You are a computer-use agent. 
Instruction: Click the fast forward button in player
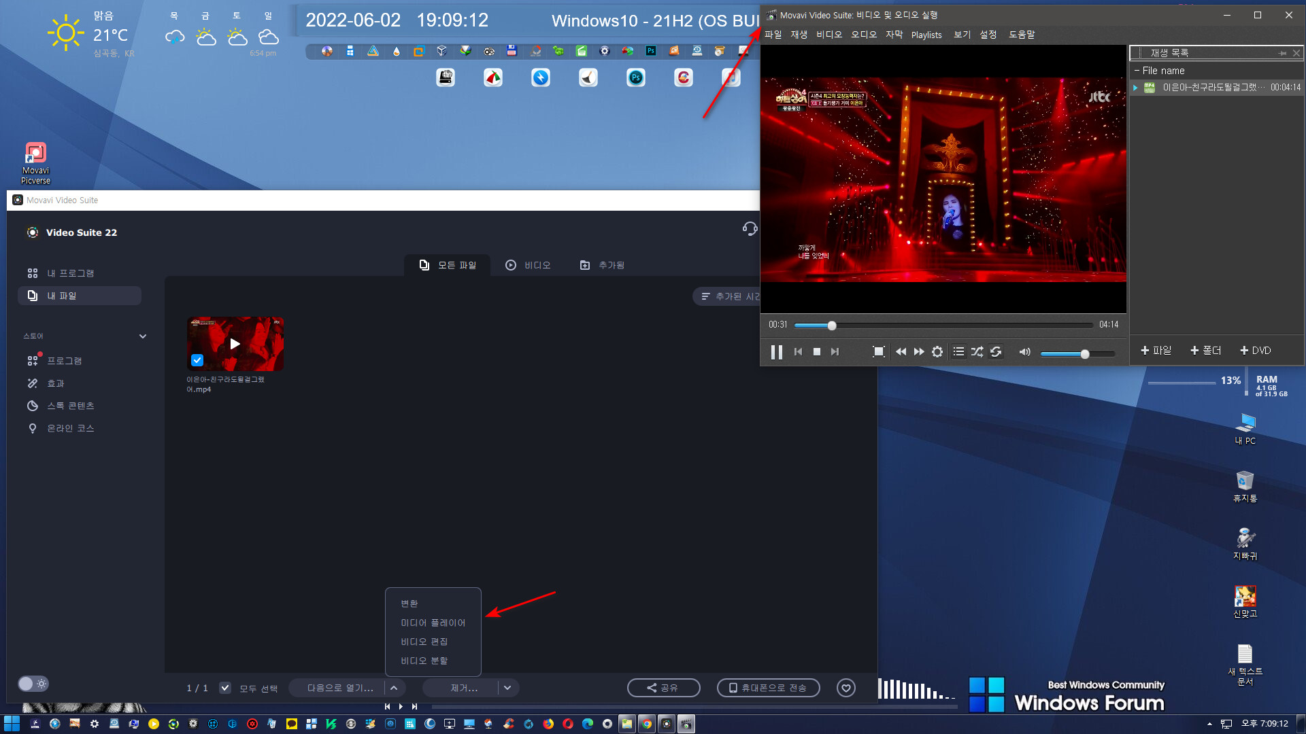[919, 352]
